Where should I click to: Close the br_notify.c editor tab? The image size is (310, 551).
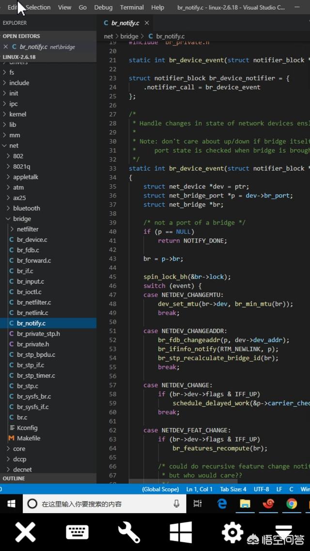147,23
